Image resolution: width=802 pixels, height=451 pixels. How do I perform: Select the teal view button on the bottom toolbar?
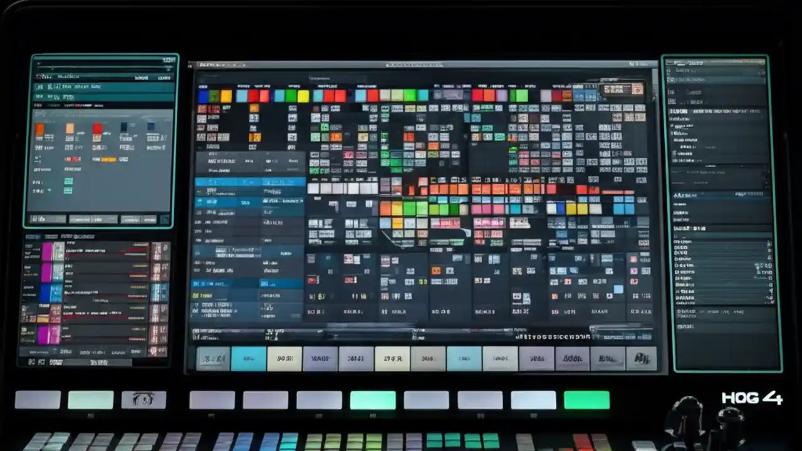249,358
